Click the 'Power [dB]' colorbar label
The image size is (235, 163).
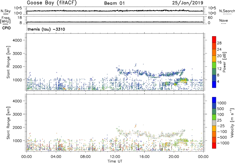coord(224,62)
